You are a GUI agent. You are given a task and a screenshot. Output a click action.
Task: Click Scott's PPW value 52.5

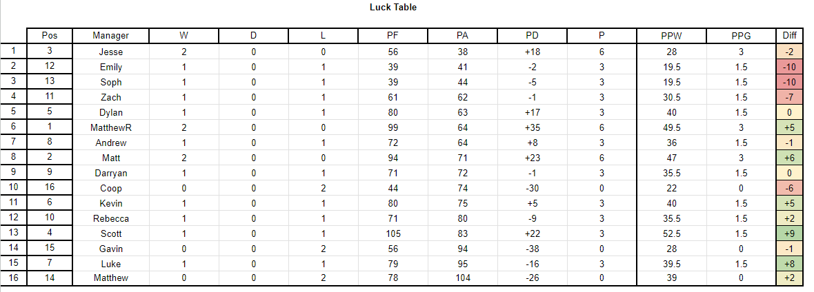[x=671, y=233]
